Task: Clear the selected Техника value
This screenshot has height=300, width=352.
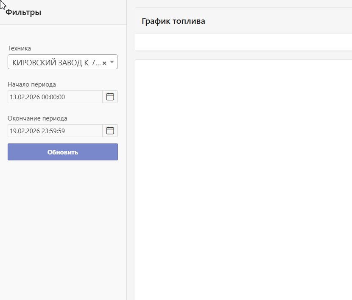Action: click(104, 63)
